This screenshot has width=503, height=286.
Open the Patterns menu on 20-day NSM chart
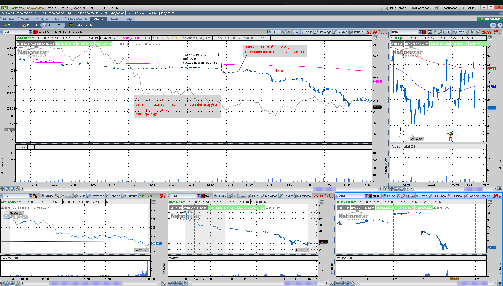pos(471,196)
